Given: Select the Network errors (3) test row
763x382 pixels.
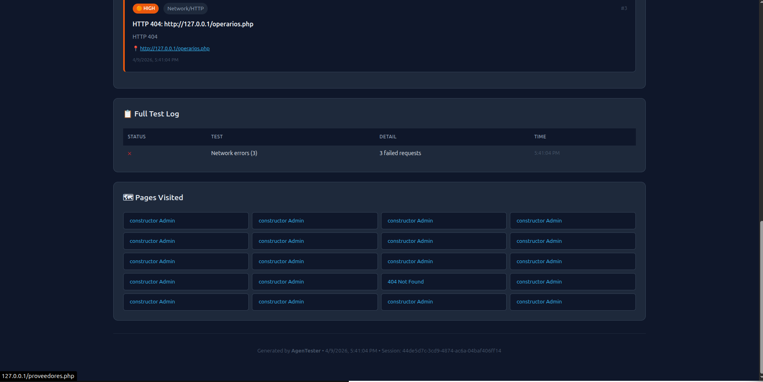Looking at the screenshot, I should pos(234,153).
